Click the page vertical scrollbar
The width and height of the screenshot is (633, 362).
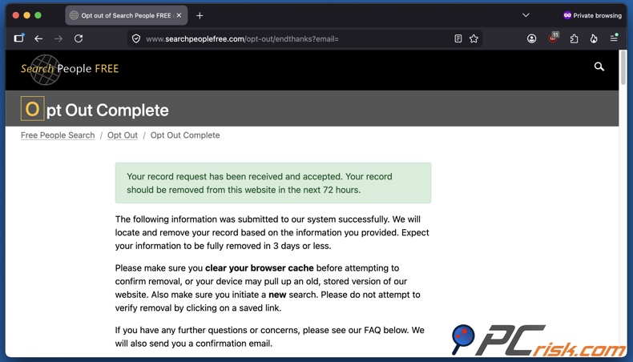coord(623,66)
